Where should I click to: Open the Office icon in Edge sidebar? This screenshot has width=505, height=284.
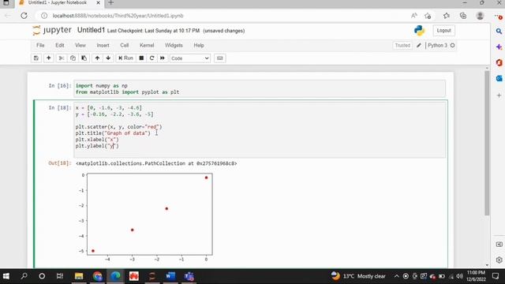click(499, 62)
